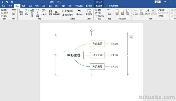
Task: Open the Layout Options button beside the picture
Action: (x=131, y=37)
